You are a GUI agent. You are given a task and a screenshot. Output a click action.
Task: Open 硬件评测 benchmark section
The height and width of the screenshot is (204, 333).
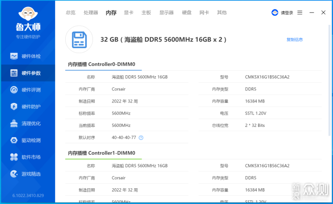point(28,90)
